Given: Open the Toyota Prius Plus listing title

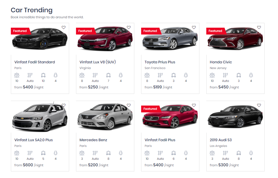Looking at the screenshot, I should (160, 62).
